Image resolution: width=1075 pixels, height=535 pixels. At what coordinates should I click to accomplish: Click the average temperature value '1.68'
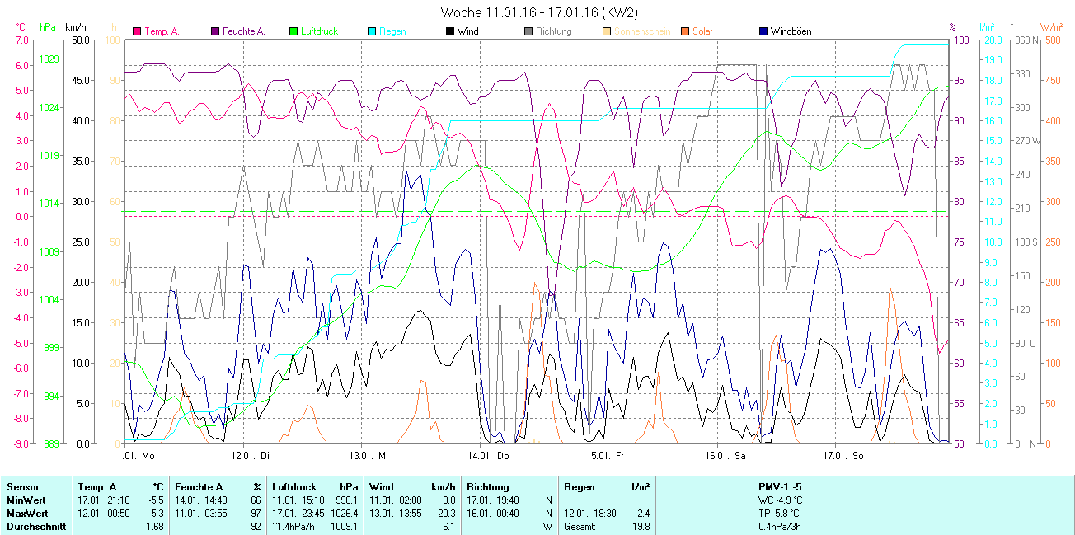155,527
